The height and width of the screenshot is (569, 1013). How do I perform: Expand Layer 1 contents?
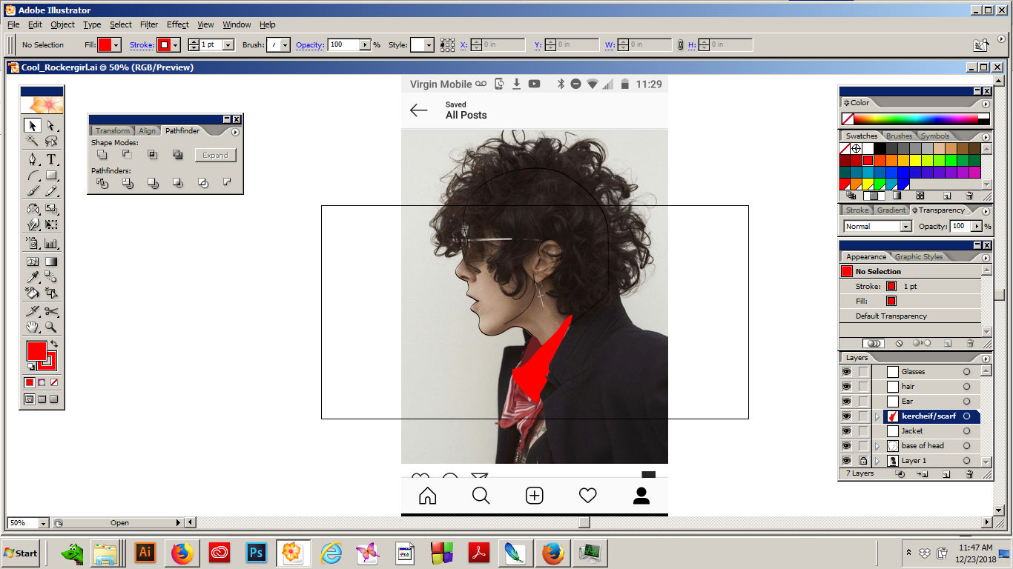click(x=877, y=461)
